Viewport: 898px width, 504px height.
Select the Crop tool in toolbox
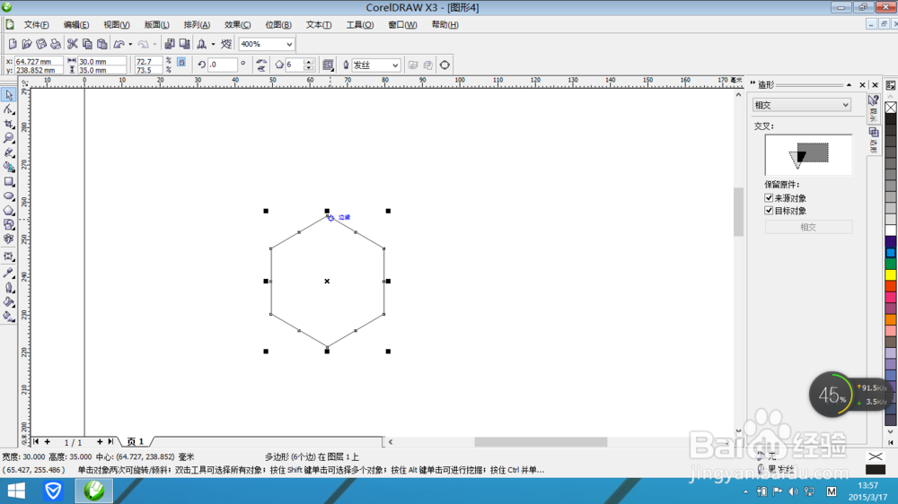(x=9, y=124)
